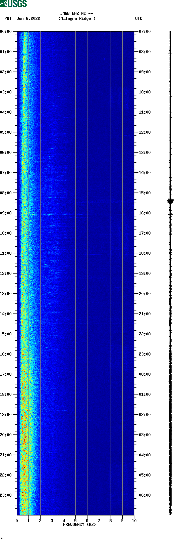This screenshot has width=185, height=542.
Task: Click the 13:00 PDT time label
Action: point(6,294)
